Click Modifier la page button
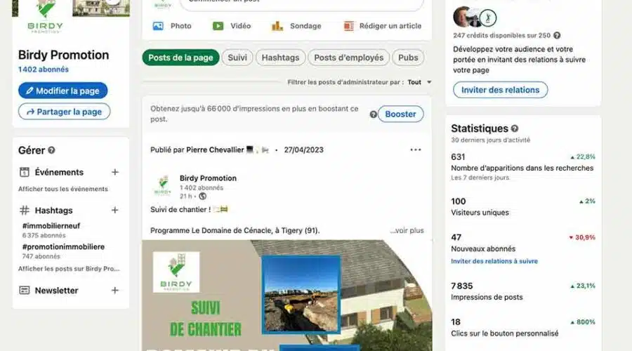Viewport: 632px width, 351px height. (x=63, y=91)
